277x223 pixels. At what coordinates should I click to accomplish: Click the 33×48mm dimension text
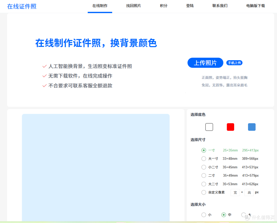coord(230,159)
